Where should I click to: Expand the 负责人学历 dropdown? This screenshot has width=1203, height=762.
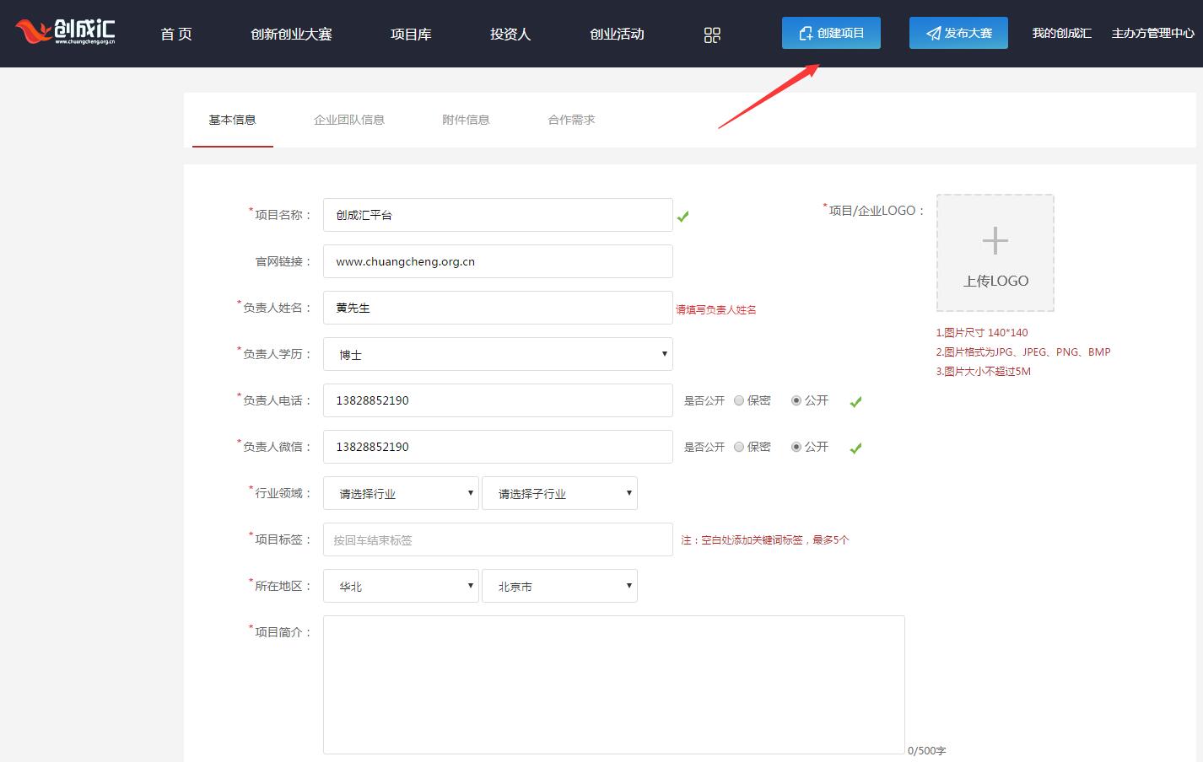pos(498,354)
